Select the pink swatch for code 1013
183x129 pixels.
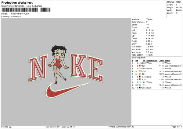pyautogui.click(x=140, y=71)
